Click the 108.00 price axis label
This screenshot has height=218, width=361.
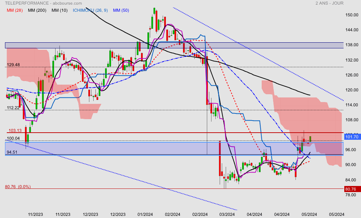(352, 120)
